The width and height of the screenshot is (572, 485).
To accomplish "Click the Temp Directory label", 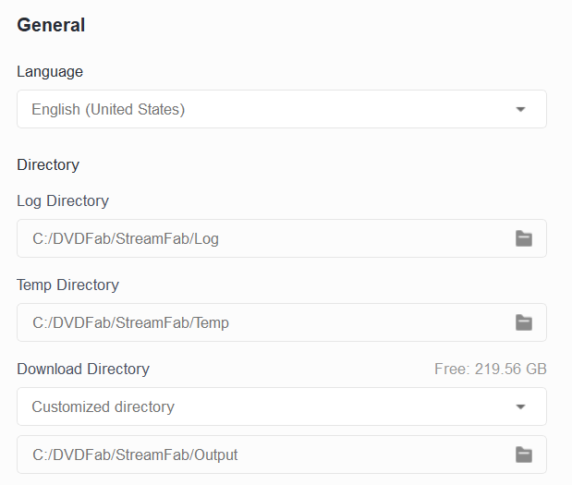I will point(67,285).
